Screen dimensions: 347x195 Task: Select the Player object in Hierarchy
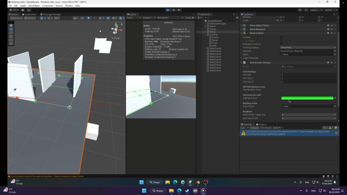click(213, 29)
